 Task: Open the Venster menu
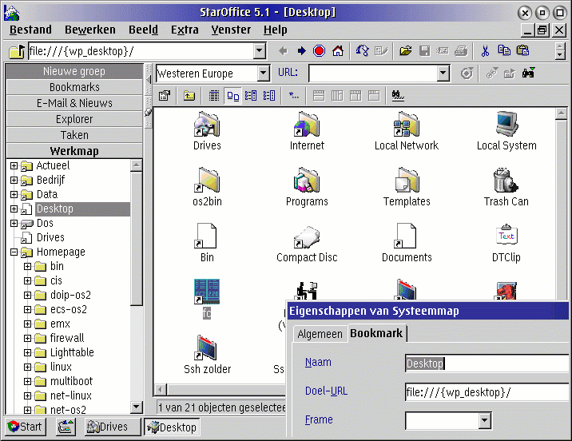[x=231, y=30]
